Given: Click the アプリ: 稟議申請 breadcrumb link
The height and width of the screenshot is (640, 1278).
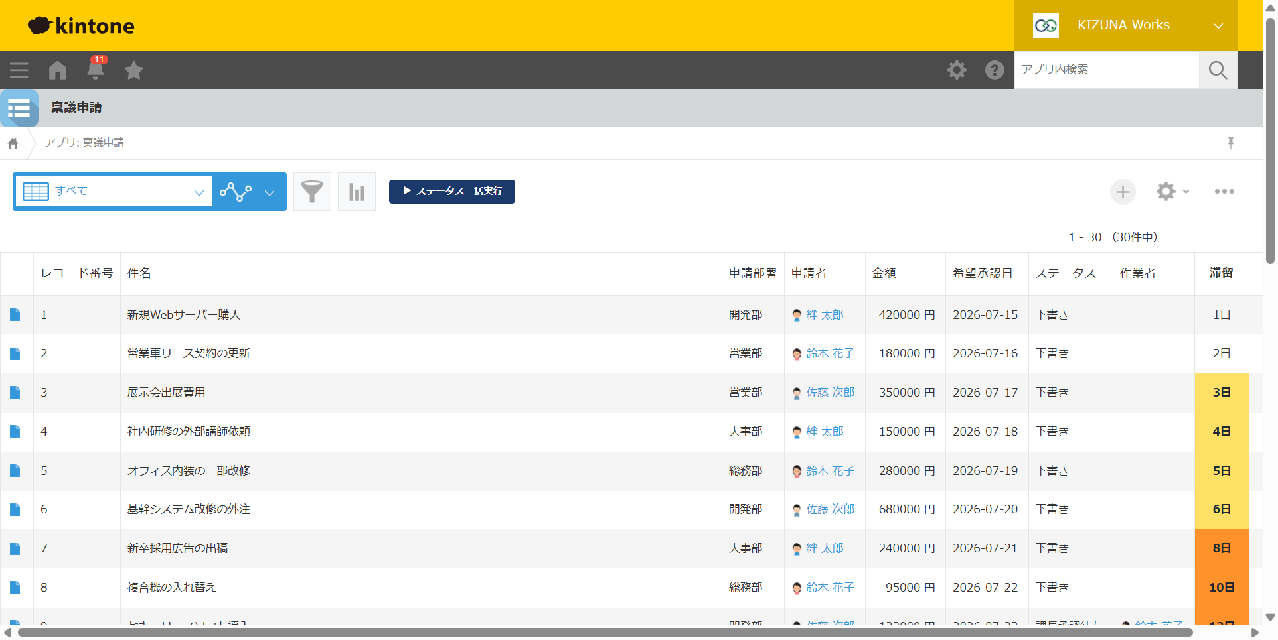Looking at the screenshot, I should pyautogui.click(x=84, y=143).
